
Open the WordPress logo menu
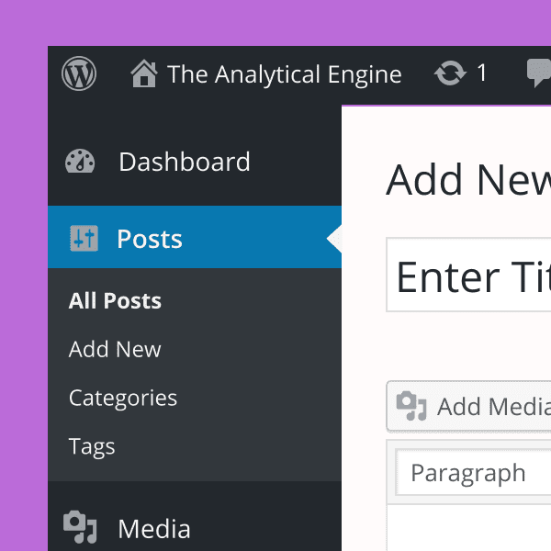point(79,73)
